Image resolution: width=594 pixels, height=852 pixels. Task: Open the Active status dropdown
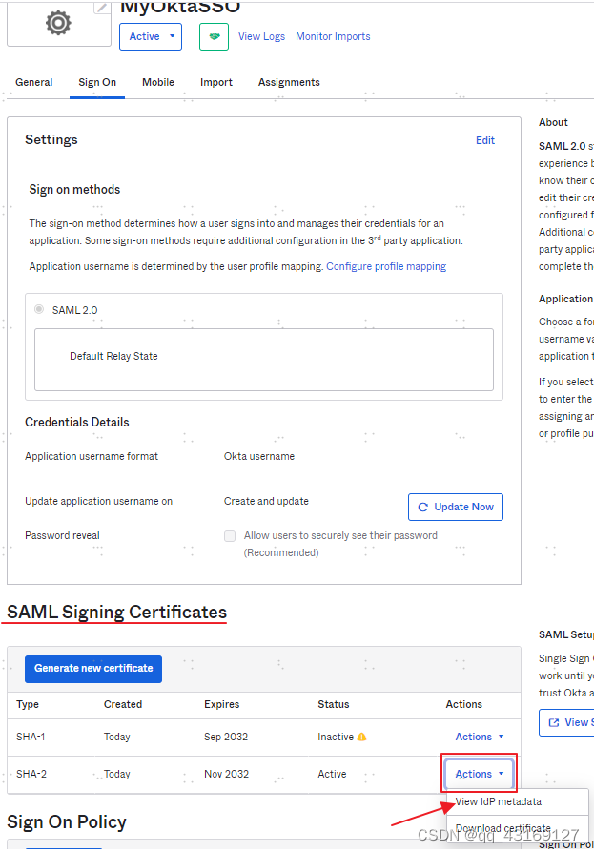point(150,35)
